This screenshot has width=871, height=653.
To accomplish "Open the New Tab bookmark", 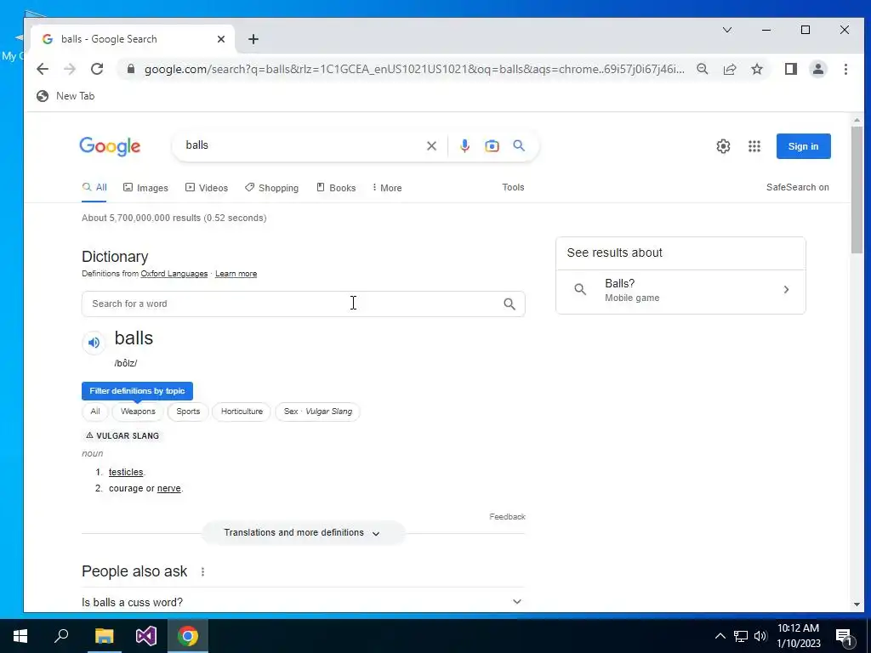I will coord(65,96).
